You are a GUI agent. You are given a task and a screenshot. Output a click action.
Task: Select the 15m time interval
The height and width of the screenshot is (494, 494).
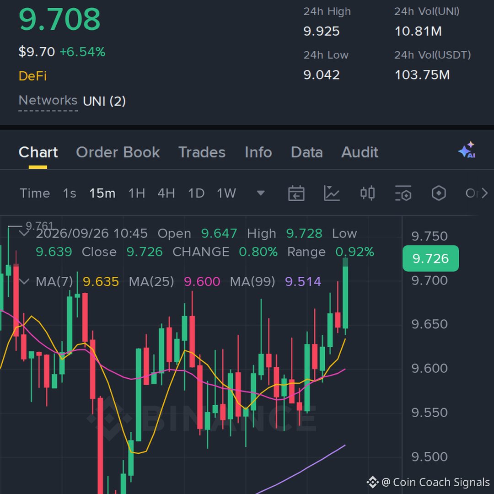[x=102, y=193]
